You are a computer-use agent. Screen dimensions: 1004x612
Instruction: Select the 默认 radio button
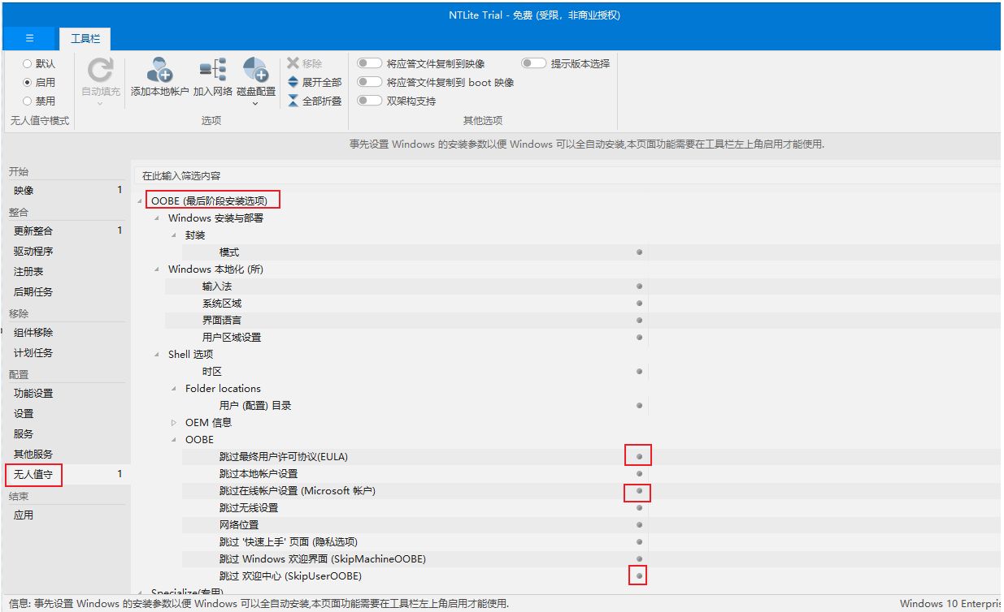click(28, 63)
